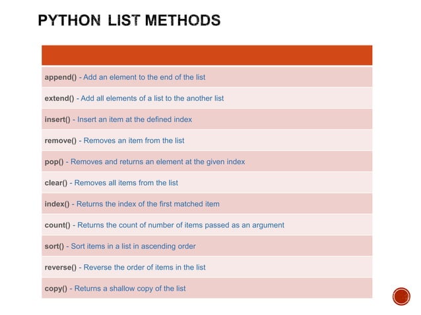Click the remove() method name
This screenshot has width=421, height=315.
point(60,140)
